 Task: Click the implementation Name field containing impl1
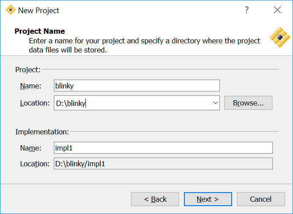[163, 148]
